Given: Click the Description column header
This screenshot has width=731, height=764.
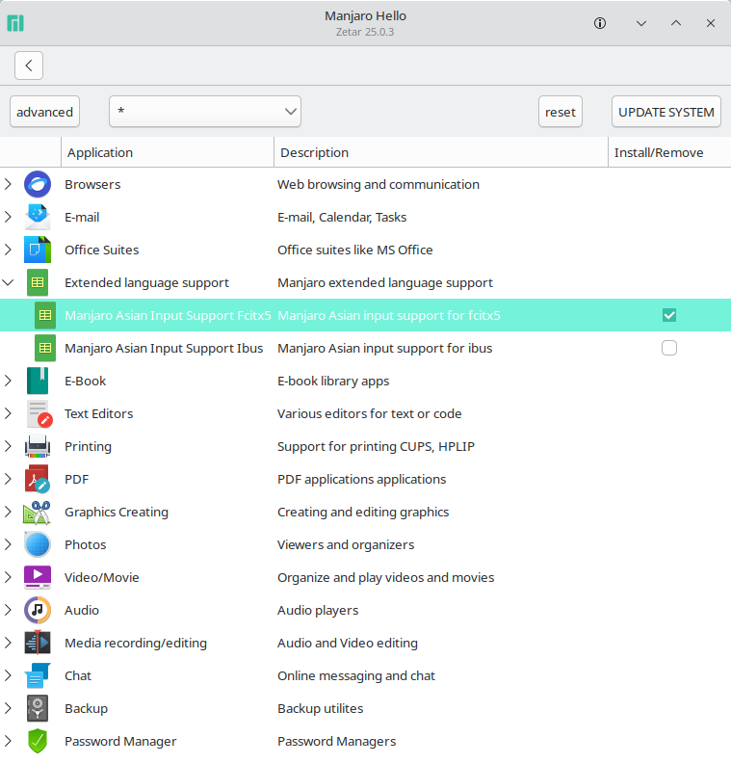Looking at the screenshot, I should coord(441,152).
